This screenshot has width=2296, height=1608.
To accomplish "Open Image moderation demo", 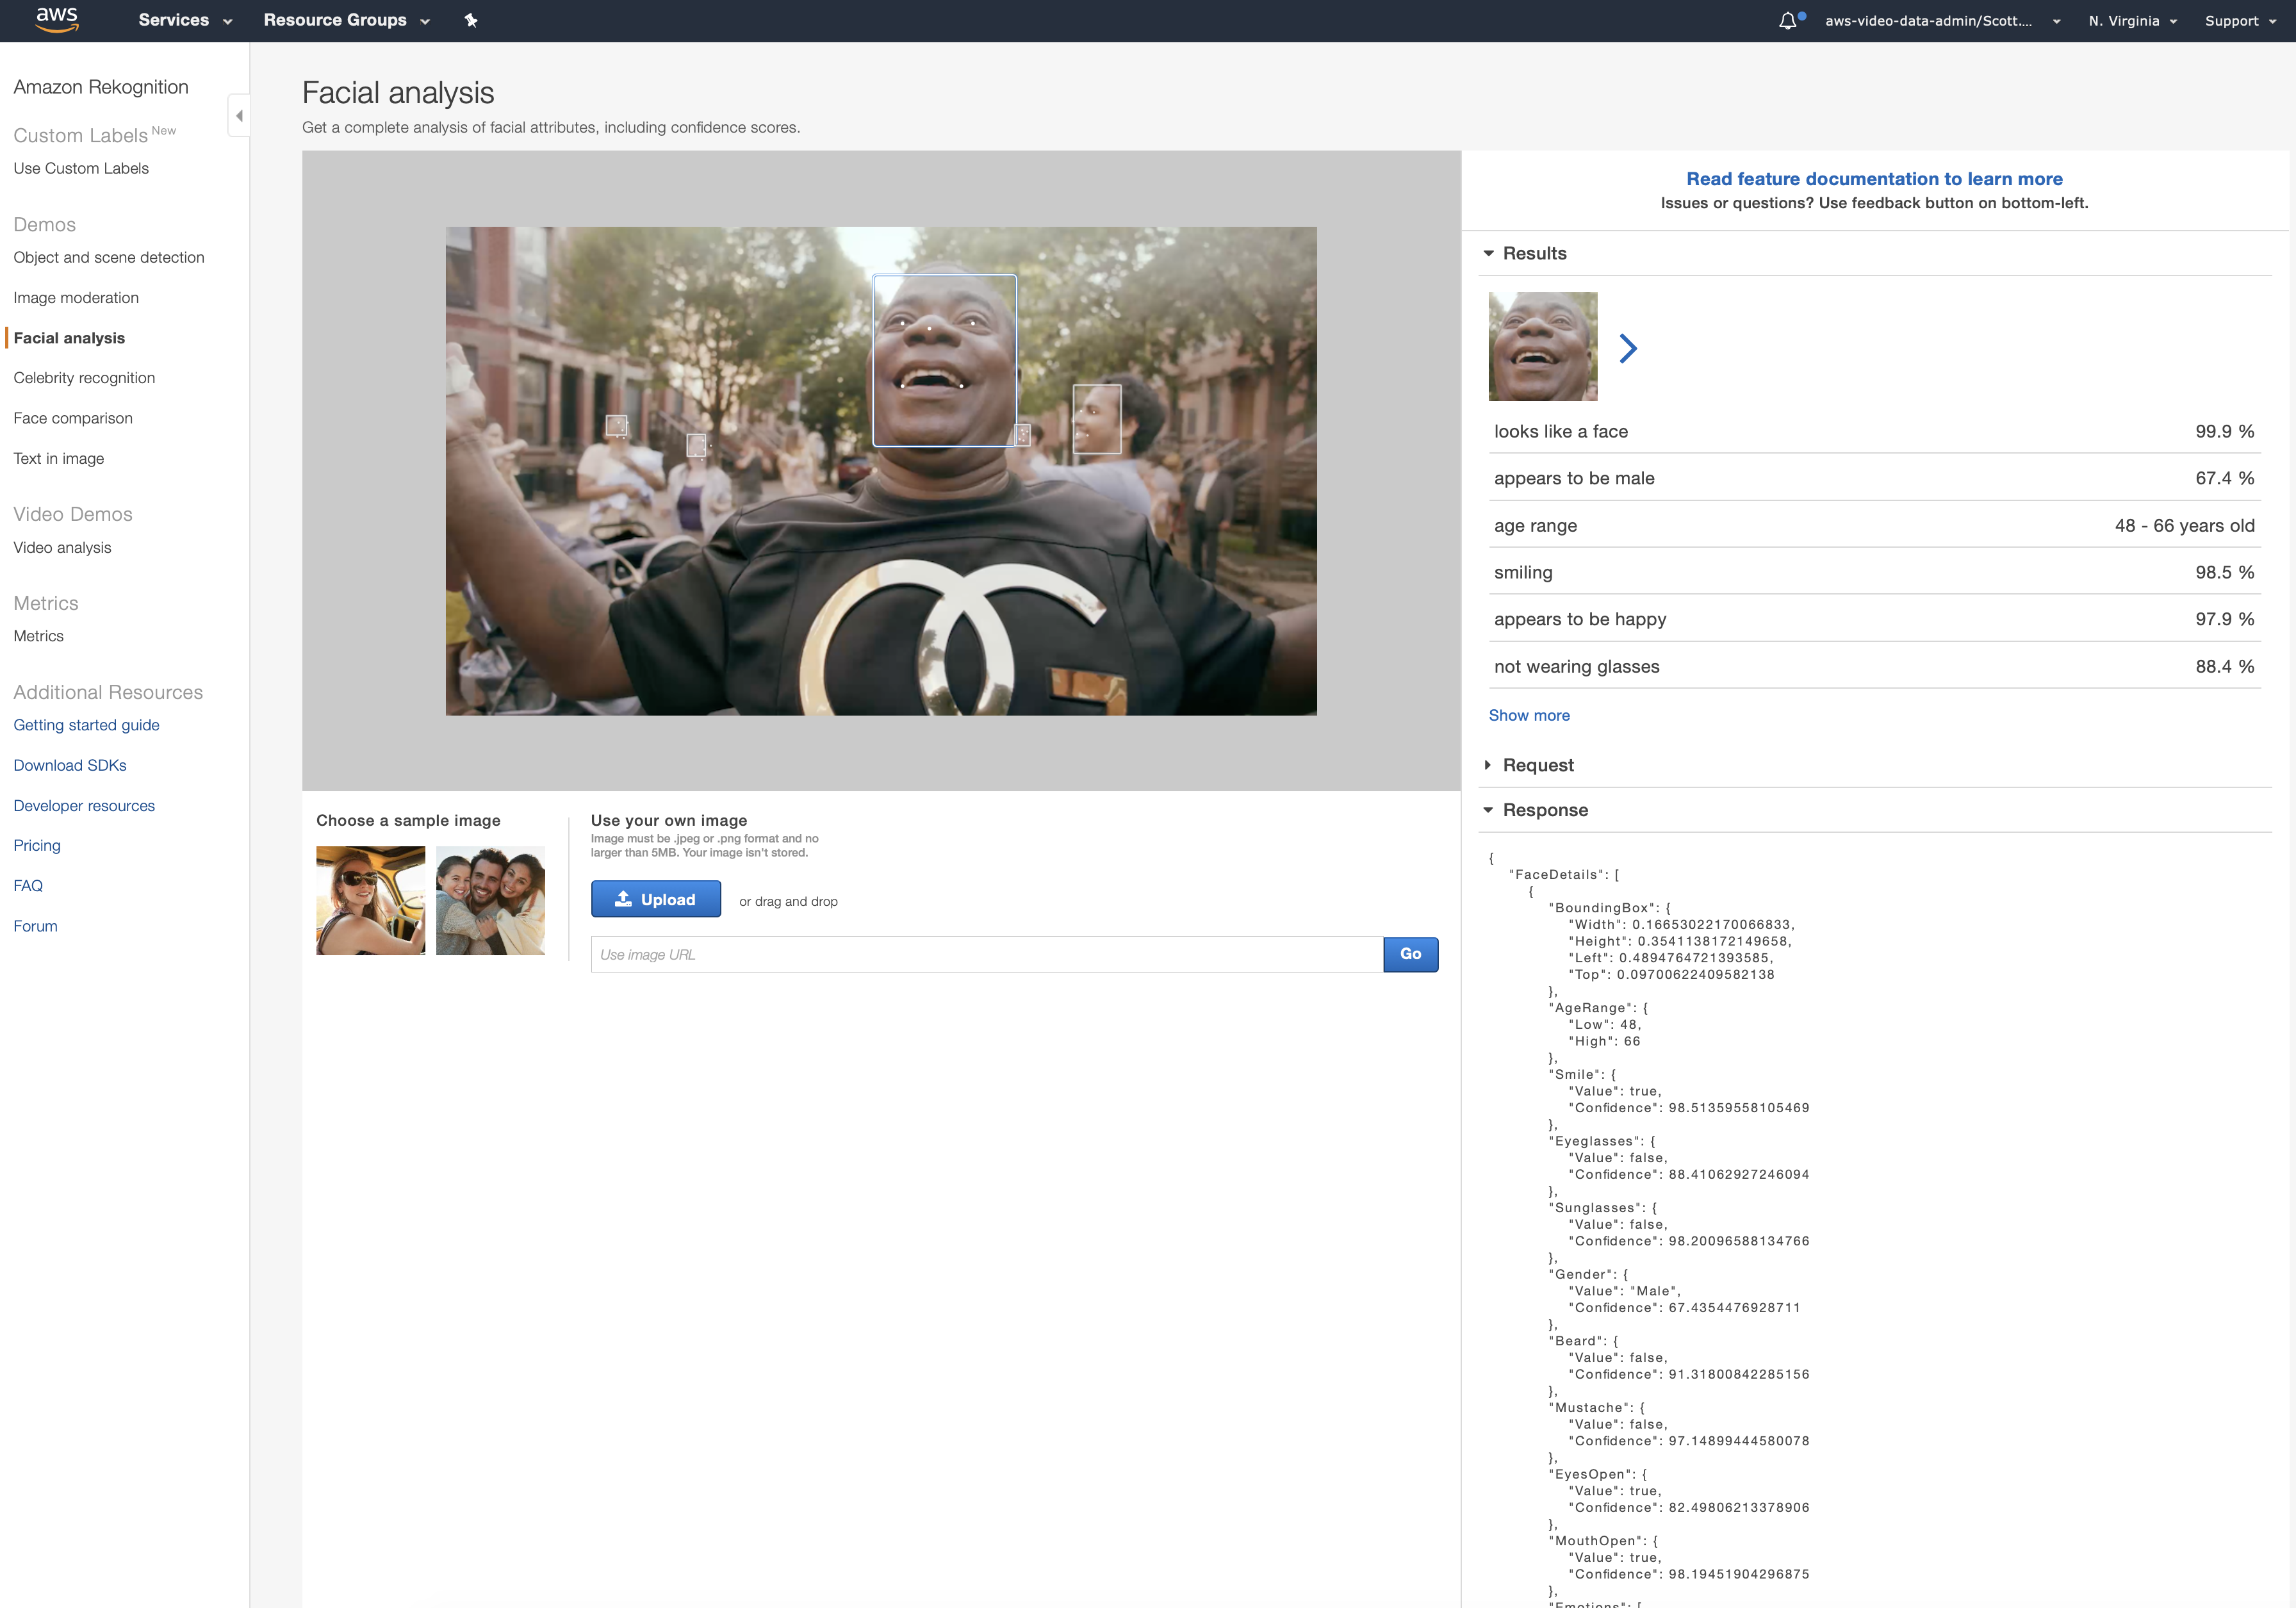I will tap(76, 298).
